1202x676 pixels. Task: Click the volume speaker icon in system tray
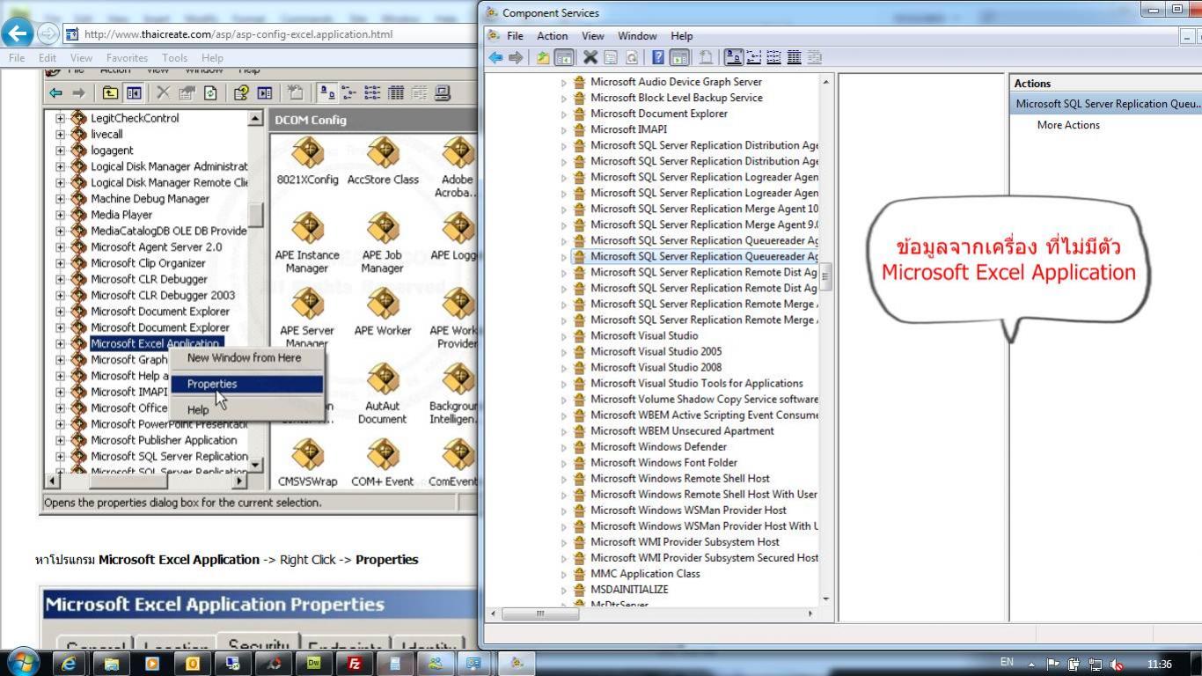click(1118, 665)
